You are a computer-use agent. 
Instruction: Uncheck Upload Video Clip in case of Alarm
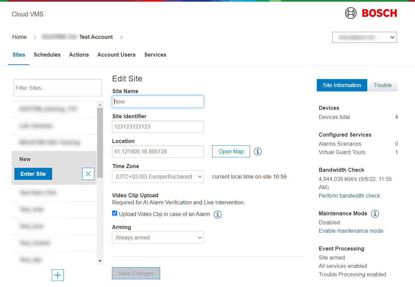pos(115,213)
